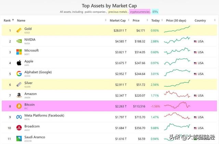Click the Bitcoin logo icon

pos(19,106)
